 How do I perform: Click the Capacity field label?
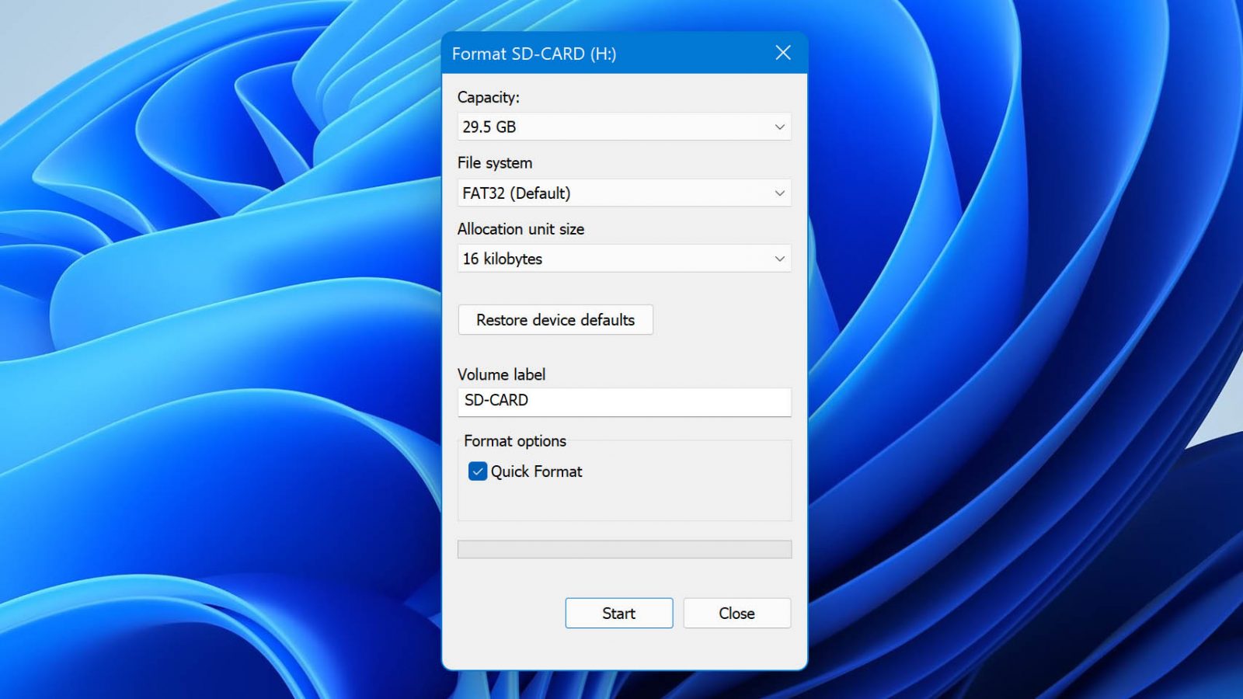[488, 97]
